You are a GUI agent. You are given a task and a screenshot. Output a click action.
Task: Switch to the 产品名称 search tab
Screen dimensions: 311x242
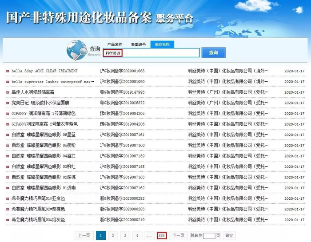pos(115,44)
